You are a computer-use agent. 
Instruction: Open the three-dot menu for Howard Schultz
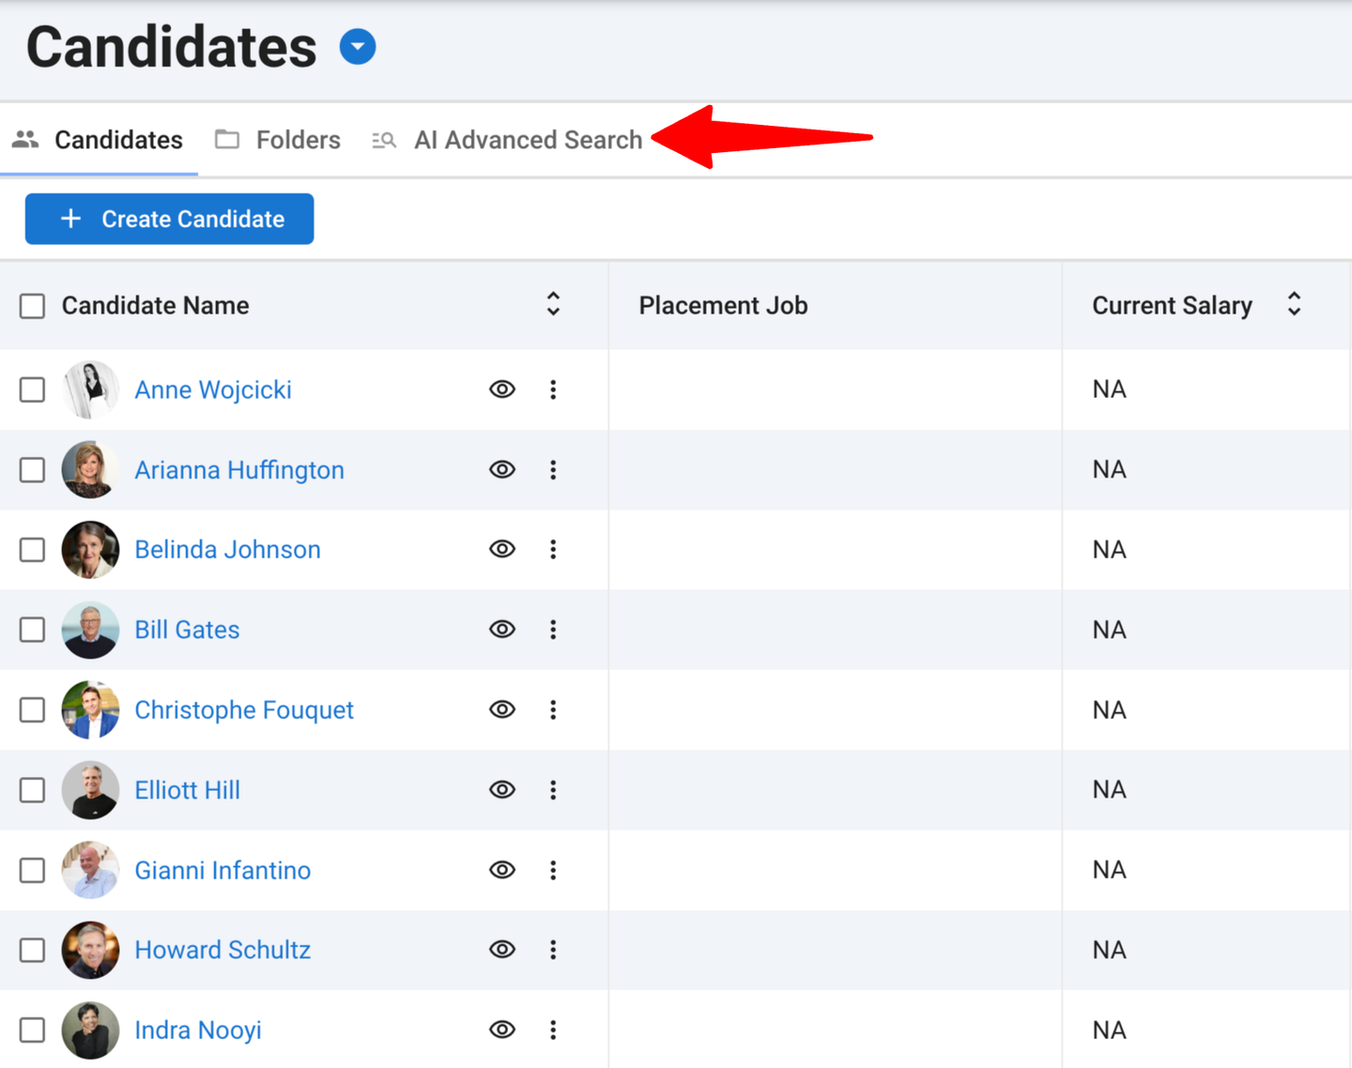553,950
